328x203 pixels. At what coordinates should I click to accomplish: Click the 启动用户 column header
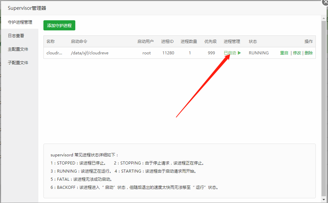(x=146, y=42)
